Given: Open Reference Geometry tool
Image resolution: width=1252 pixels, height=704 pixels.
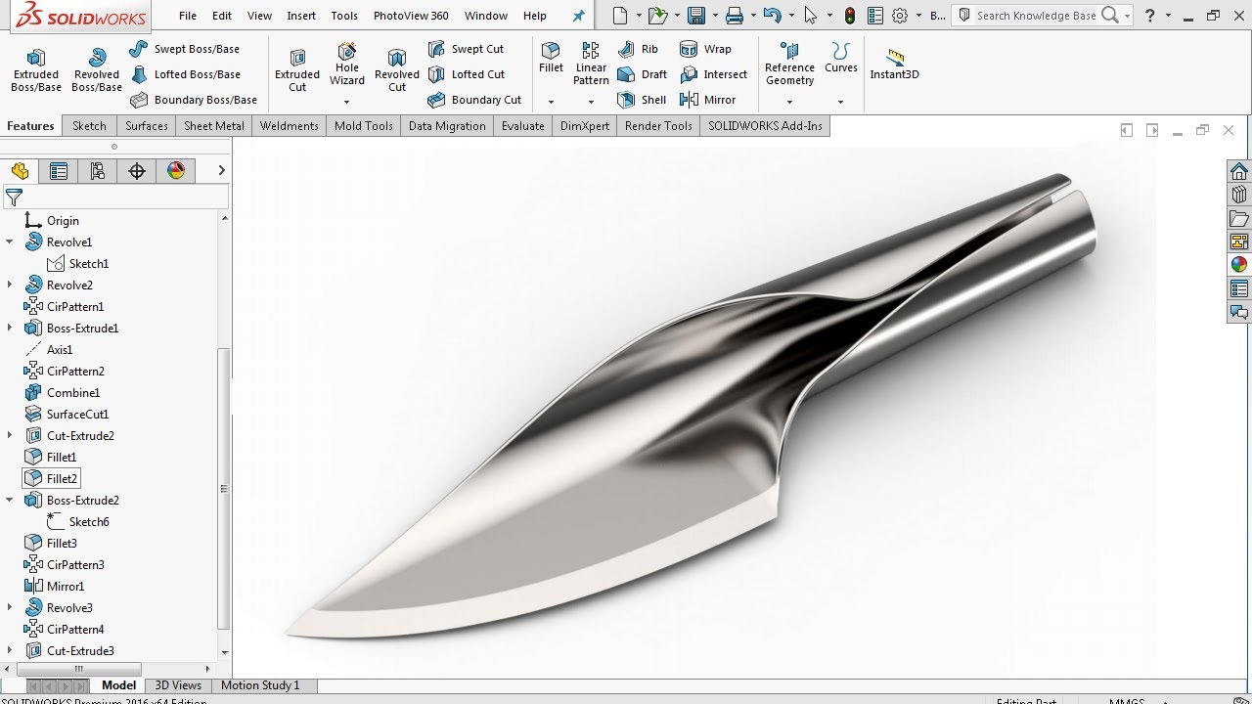Looking at the screenshot, I should 789,65.
